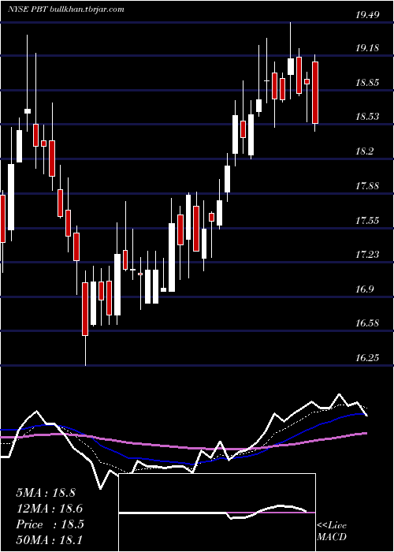
Task: Click the '<<Live MACD' label
Action: pyautogui.click(x=332, y=531)
